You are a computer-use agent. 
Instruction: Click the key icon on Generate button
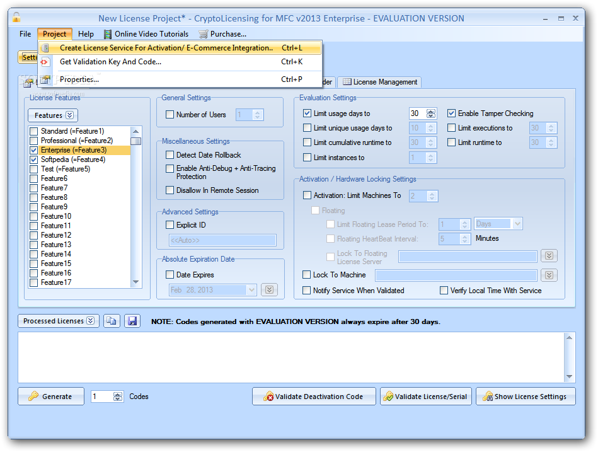click(33, 397)
